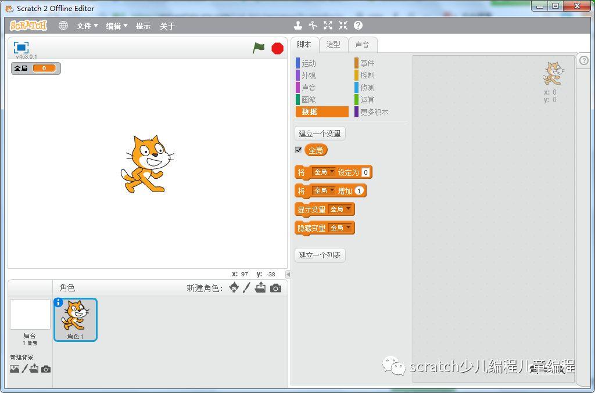Toggle the 全局 variable monitor checkbox

pyautogui.click(x=298, y=150)
